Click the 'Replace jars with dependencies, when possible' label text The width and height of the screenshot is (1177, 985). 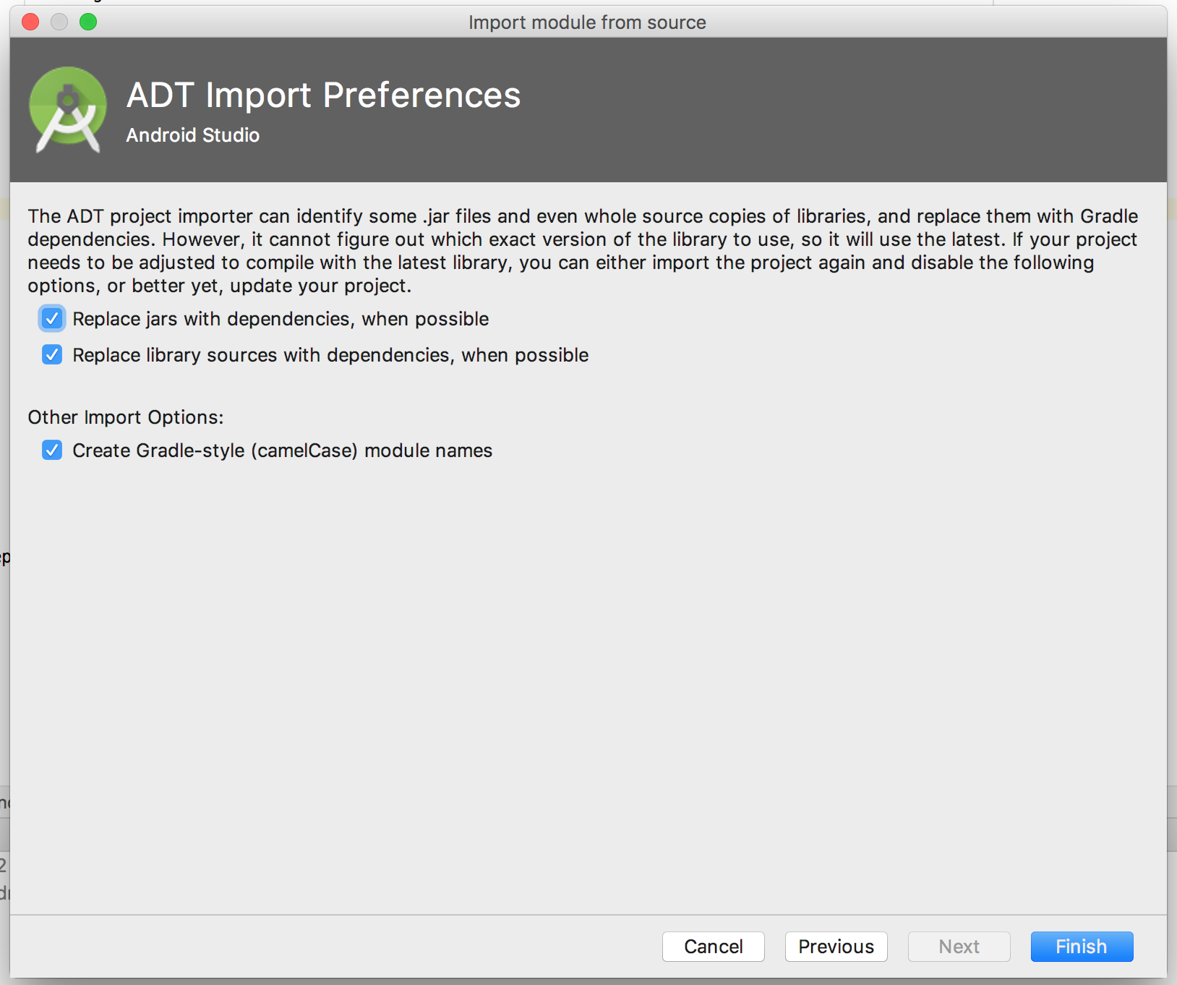tap(281, 319)
